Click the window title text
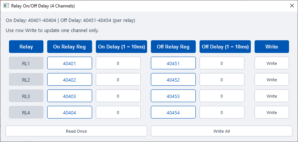The height and width of the screenshot is (142, 298). click(x=43, y=6)
